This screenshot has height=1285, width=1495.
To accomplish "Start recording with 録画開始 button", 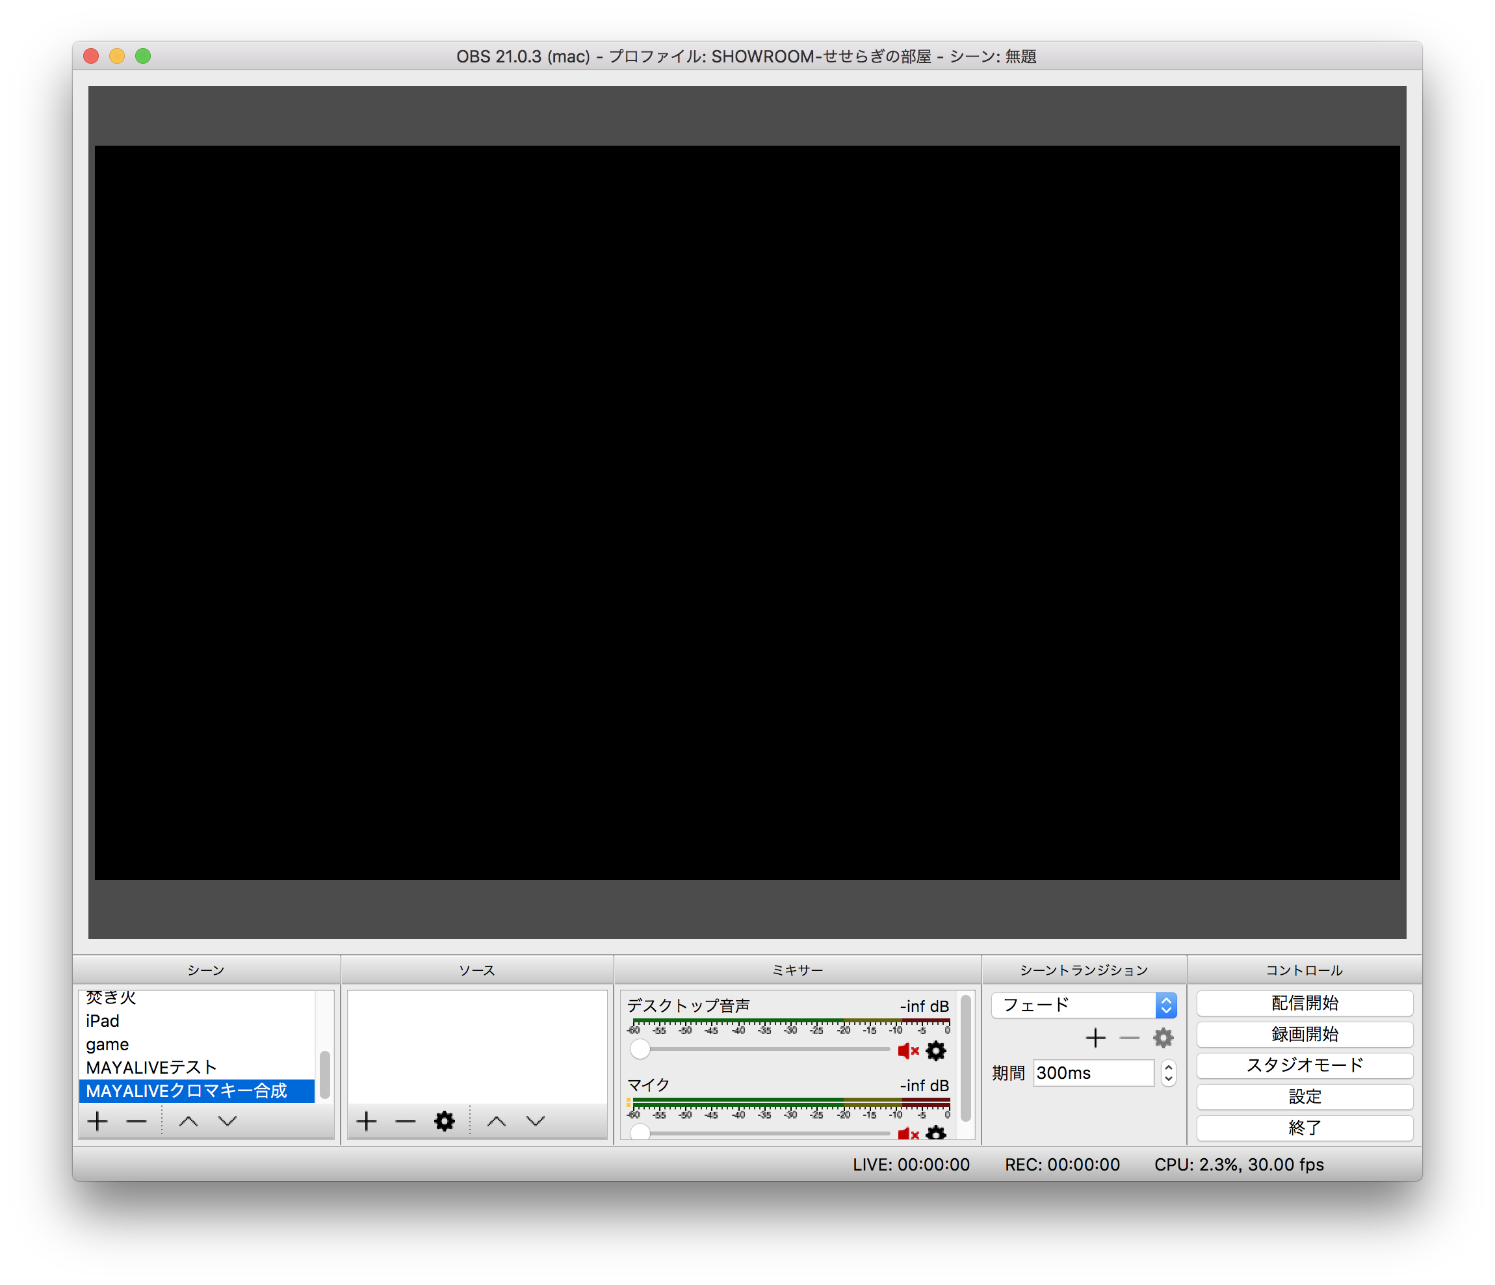I will click(x=1305, y=1035).
